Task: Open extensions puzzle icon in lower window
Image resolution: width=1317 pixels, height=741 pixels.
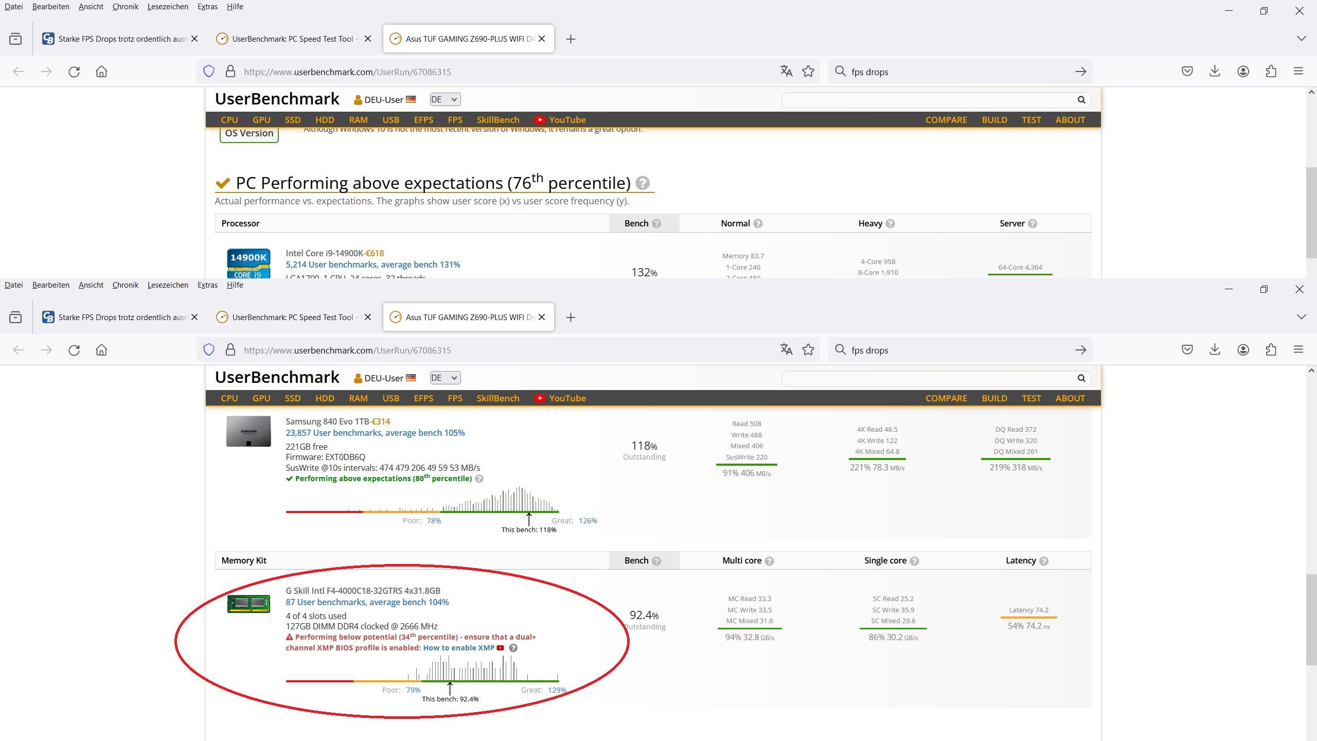Action: point(1271,349)
